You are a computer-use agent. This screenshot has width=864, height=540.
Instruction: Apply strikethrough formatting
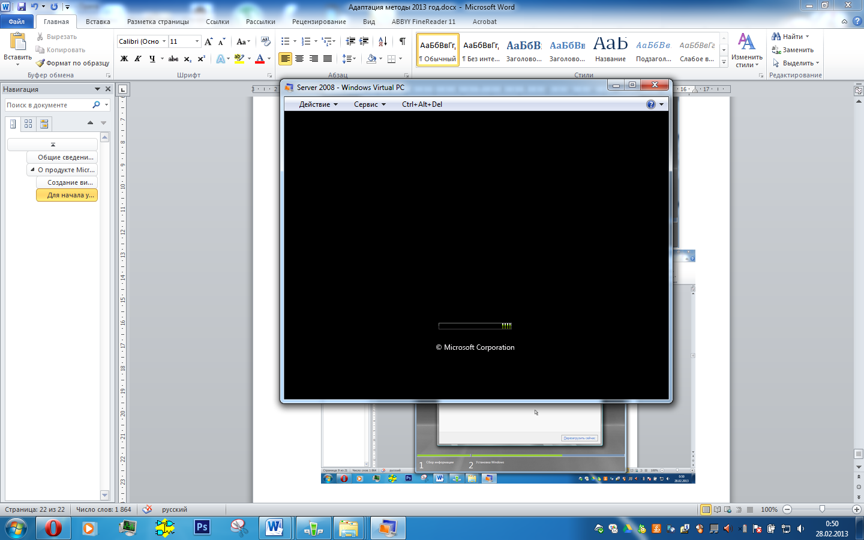pos(173,59)
